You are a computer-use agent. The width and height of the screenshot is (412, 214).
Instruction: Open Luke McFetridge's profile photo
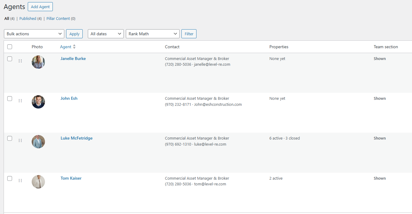(x=38, y=142)
